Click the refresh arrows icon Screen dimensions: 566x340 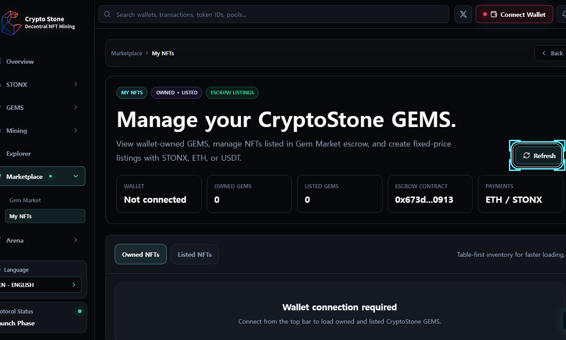[526, 155]
